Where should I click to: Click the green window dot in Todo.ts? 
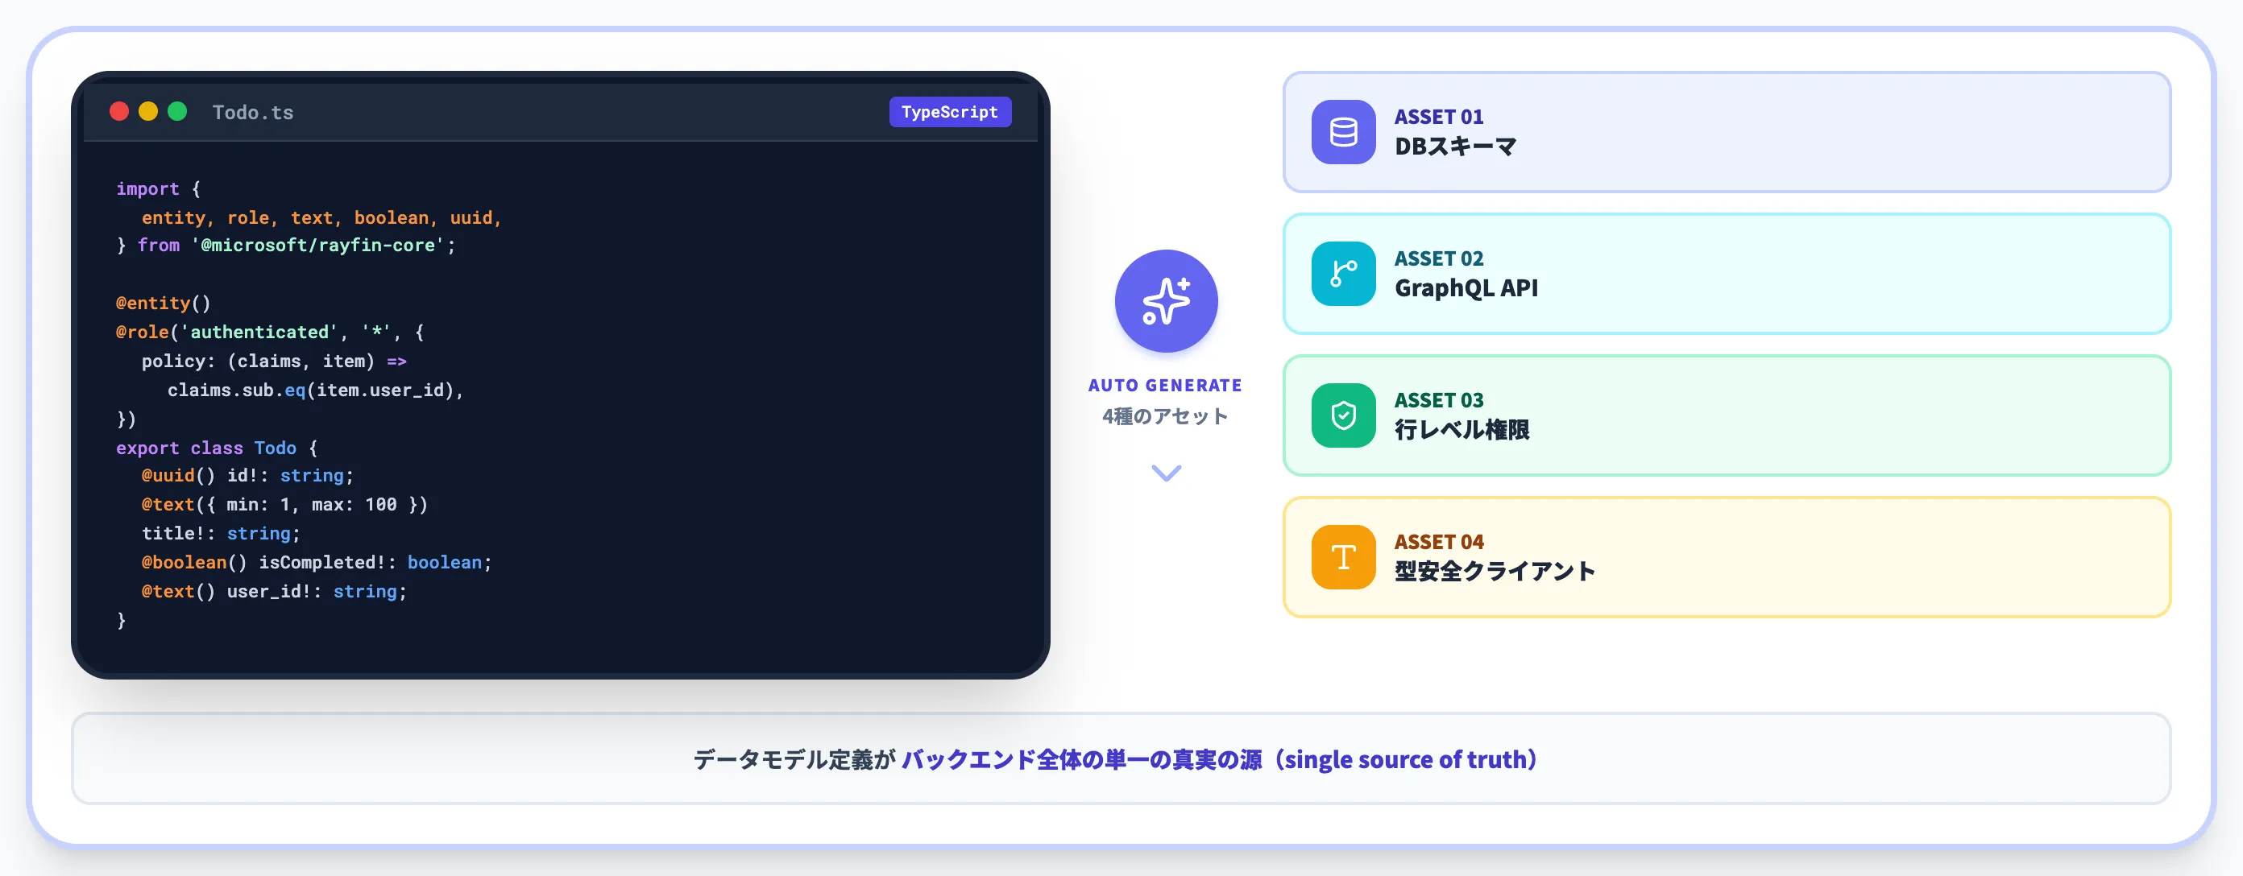coord(176,111)
